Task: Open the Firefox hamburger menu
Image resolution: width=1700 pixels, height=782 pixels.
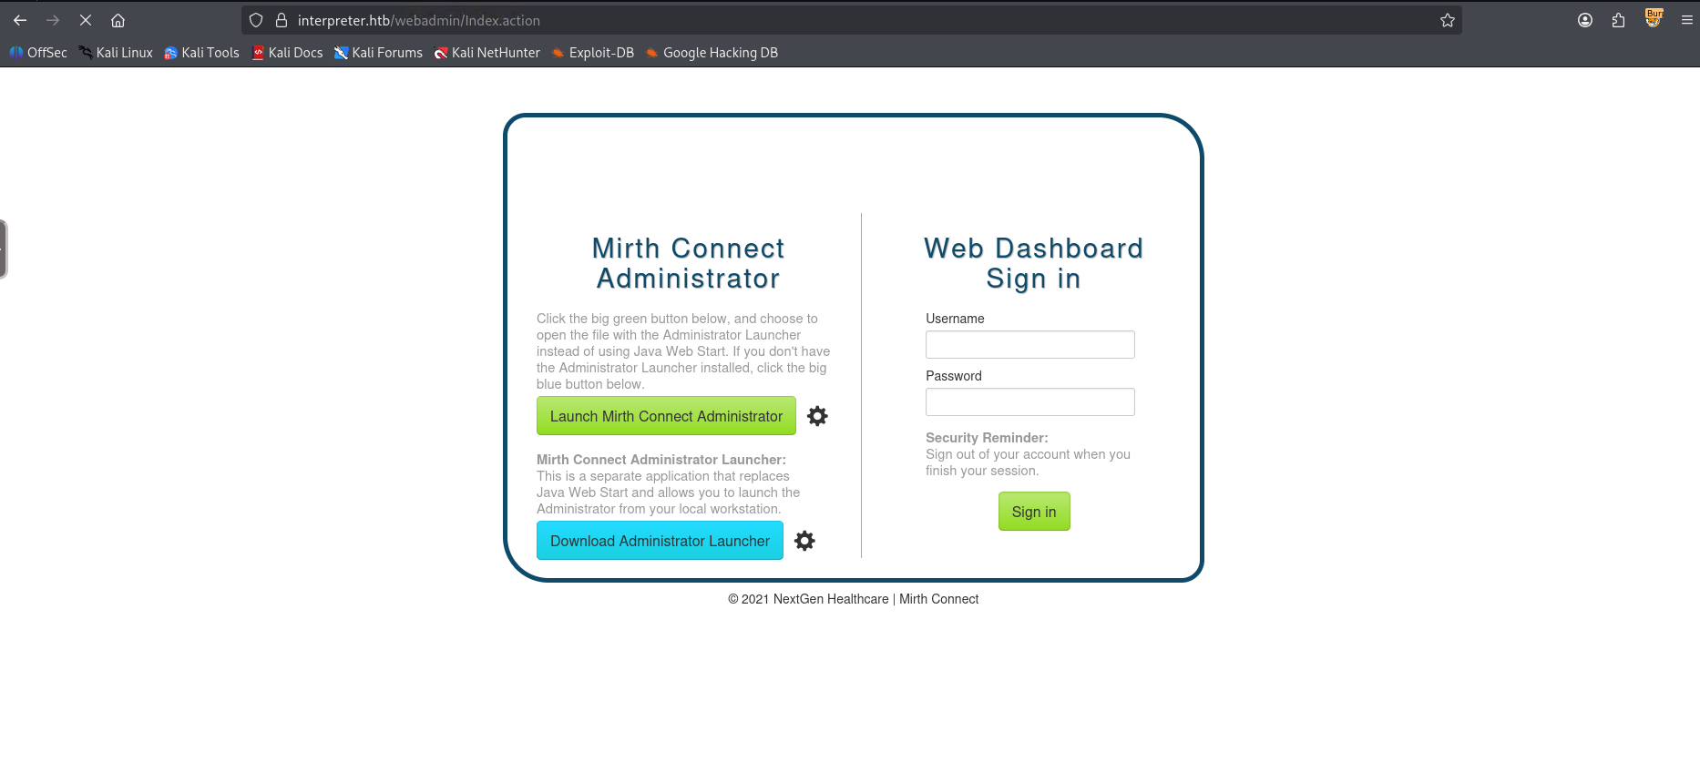Action: pyautogui.click(x=1687, y=20)
